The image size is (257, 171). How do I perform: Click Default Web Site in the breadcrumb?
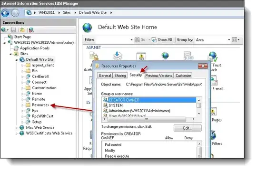click(x=93, y=13)
